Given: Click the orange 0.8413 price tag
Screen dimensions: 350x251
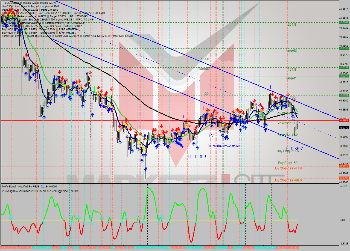Looking at the screenshot, I should point(344,166).
